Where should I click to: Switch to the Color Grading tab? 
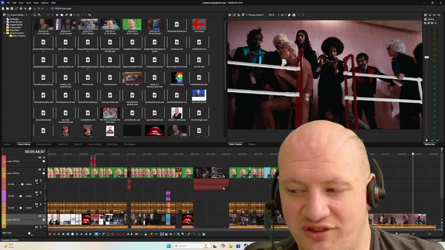95,144
